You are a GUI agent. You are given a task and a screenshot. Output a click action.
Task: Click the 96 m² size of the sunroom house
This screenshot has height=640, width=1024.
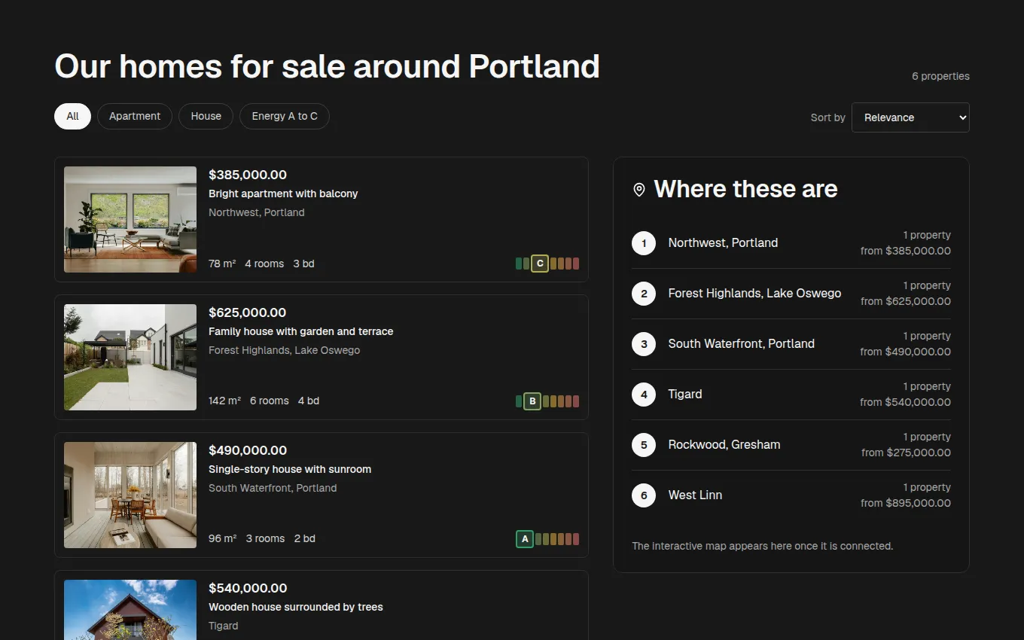(x=222, y=539)
